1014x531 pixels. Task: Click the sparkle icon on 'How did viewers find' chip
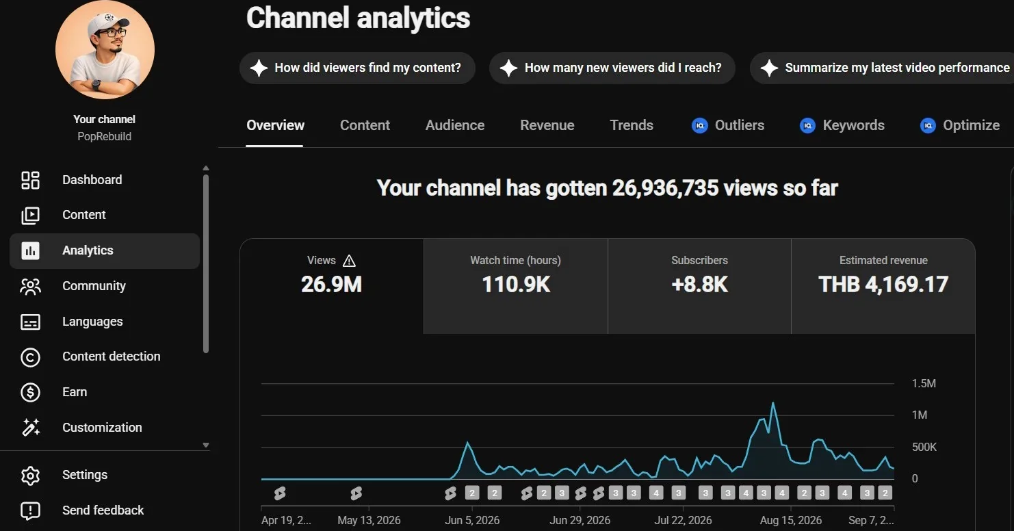pyautogui.click(x=259, y=68)
